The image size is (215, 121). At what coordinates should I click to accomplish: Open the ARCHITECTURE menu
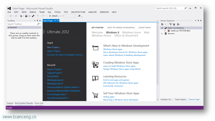(78, 12)
